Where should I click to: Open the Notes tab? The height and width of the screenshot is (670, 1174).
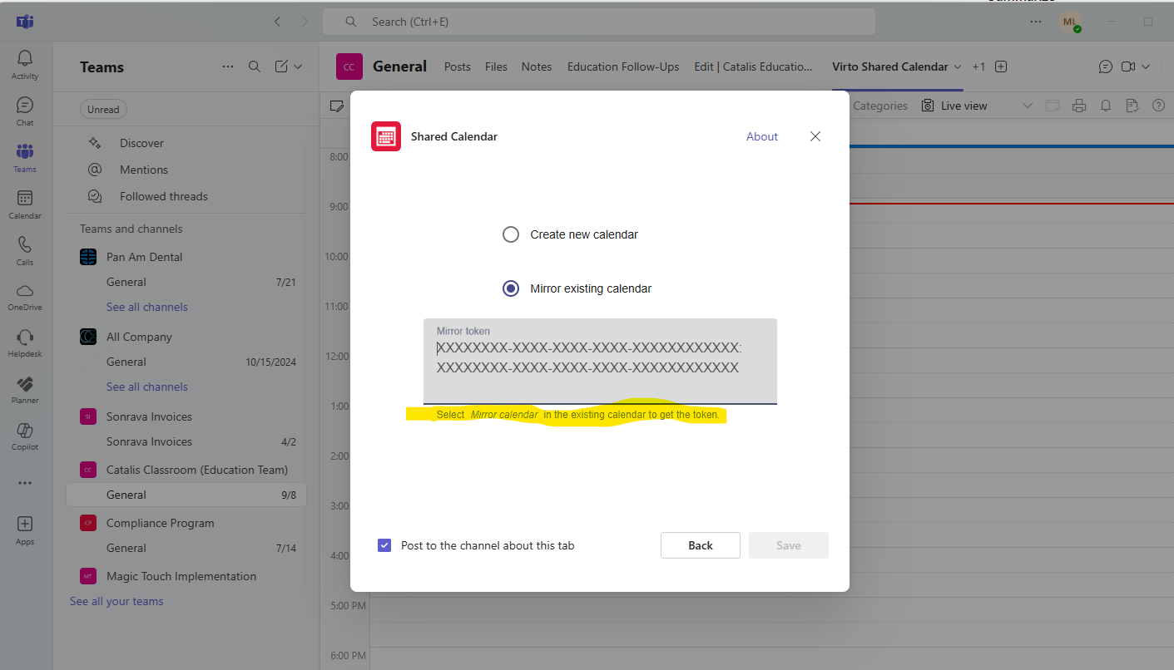pyautogui.click(x=537, y=67)
